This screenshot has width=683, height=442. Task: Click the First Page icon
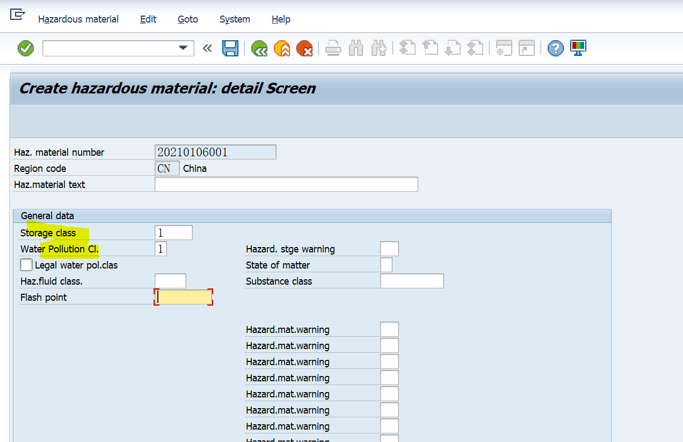pyautogui.click(x=408, y=48)
